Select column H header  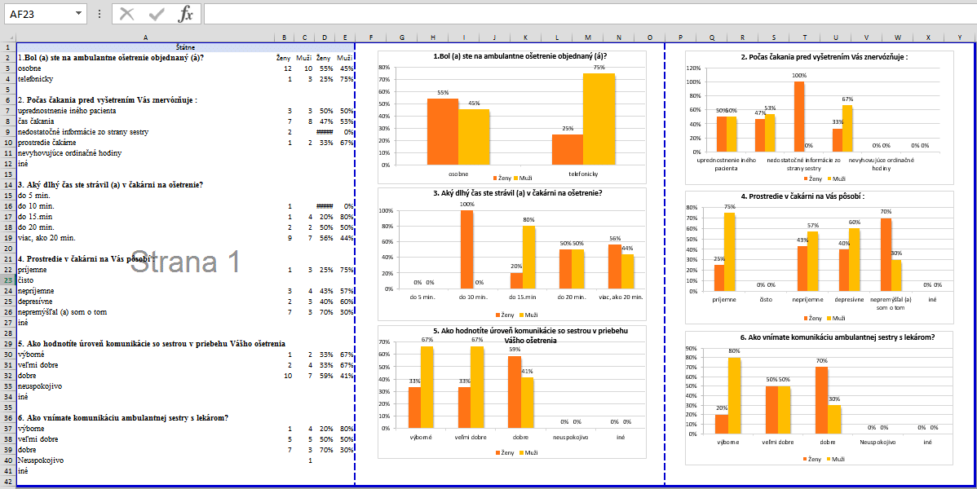tap(432, 37)
